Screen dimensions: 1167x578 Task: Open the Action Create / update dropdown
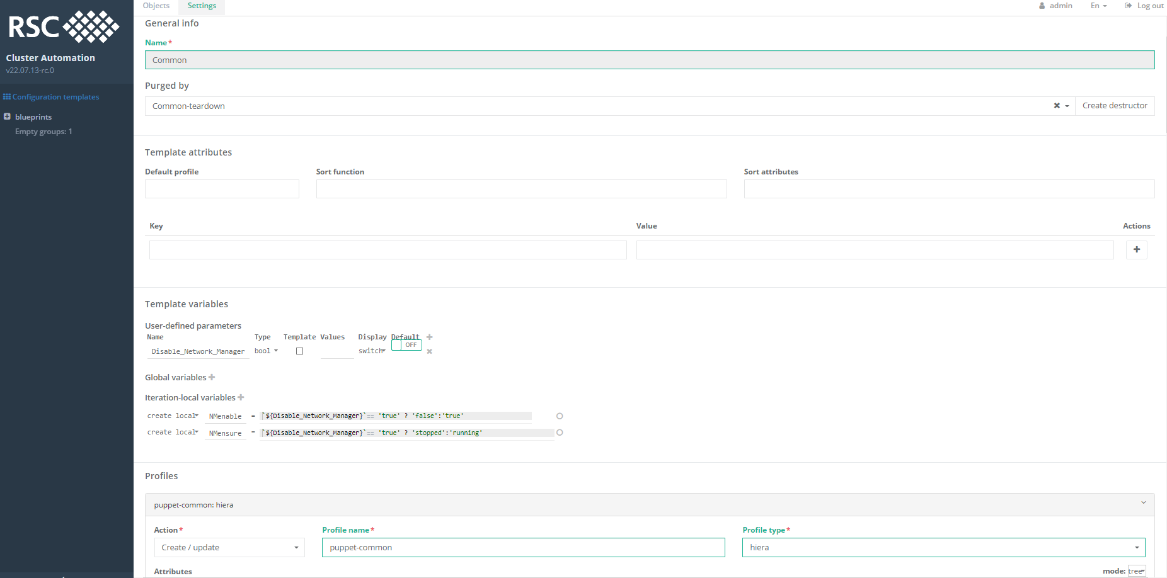tap(229, 548)
